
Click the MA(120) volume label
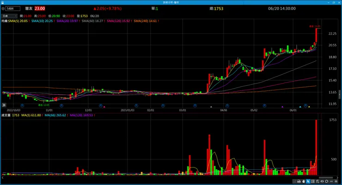[81, 115]
